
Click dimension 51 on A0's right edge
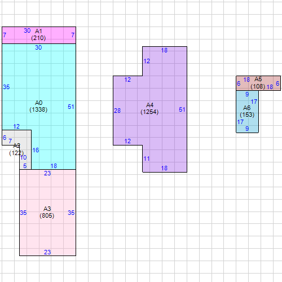coord(71,107)
